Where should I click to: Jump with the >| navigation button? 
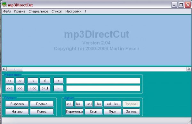tap(45, 81)
